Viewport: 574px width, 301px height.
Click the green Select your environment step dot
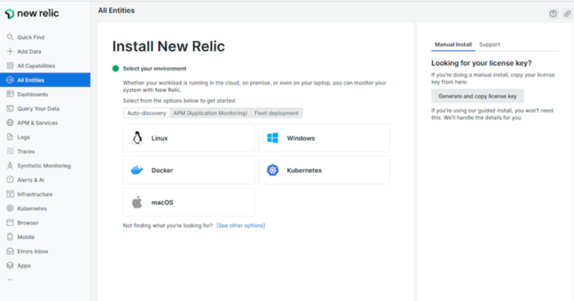[116, 68]
